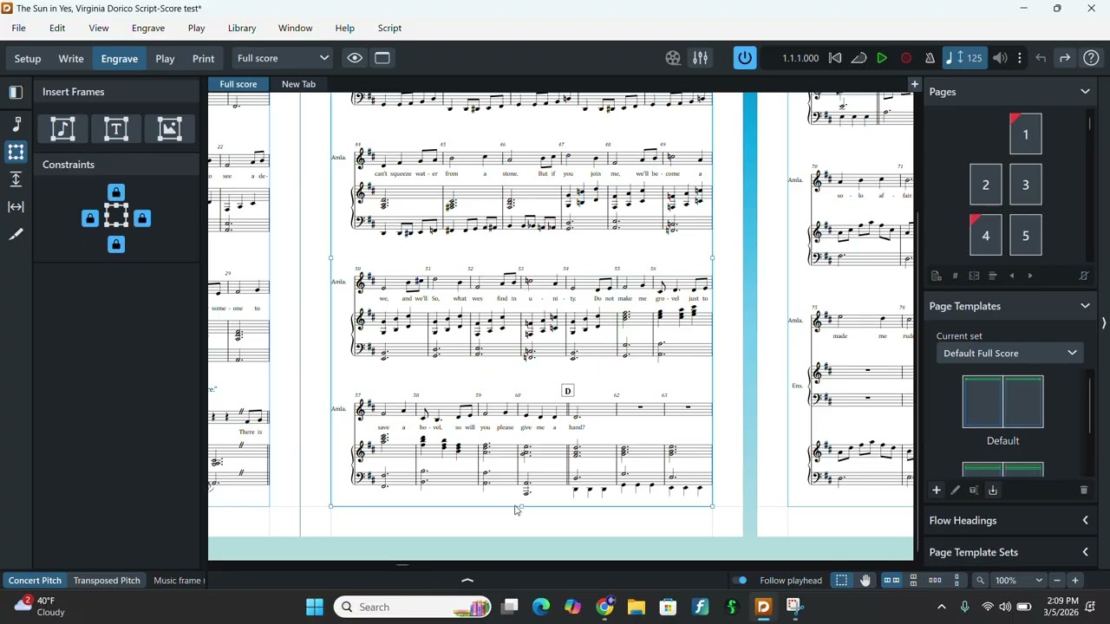
Task: Insert a text frame
Action: click(116, 129)
